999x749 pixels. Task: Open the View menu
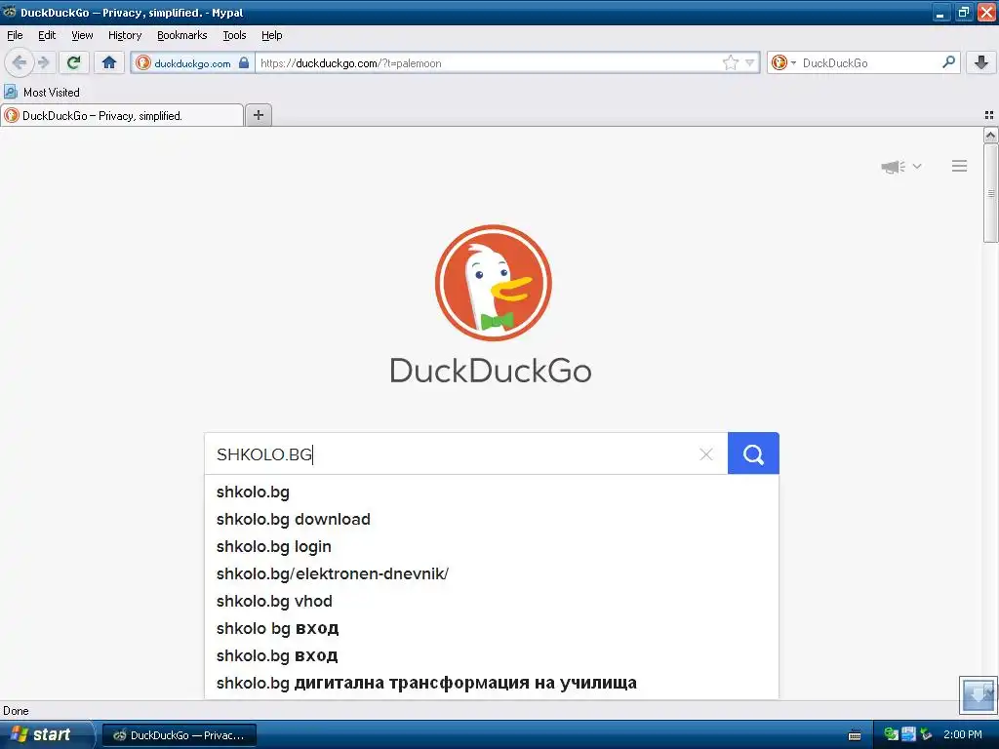tap(82, 35)
